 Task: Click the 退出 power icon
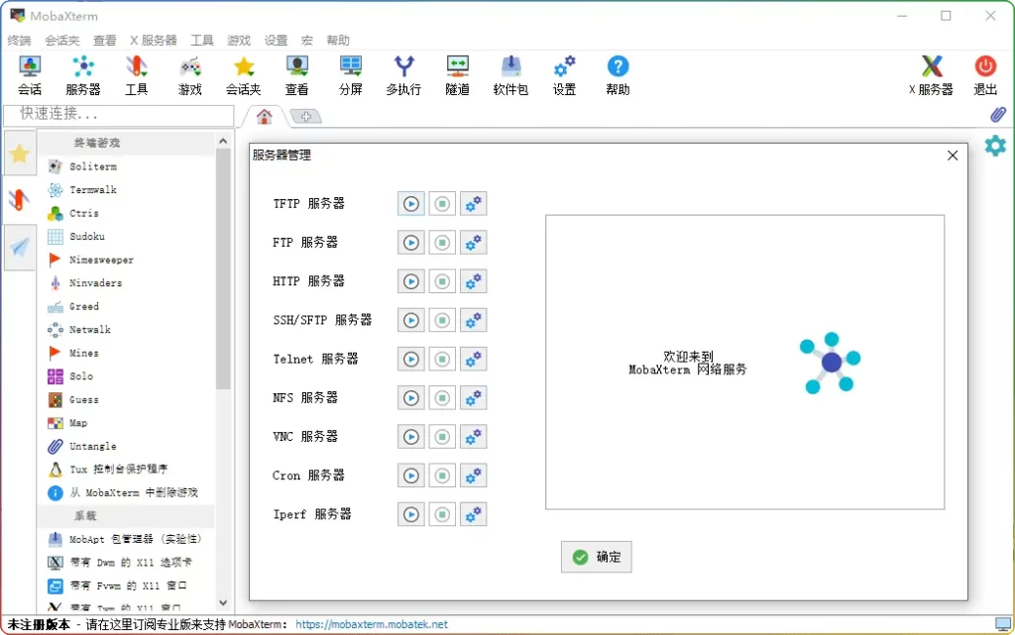click(985, 75)
